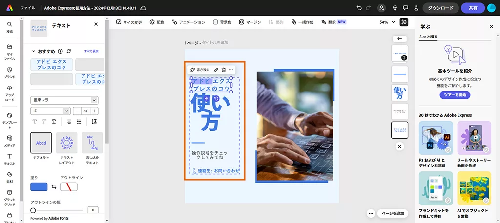Delete selected text with the trash icon

coord(224,70)
